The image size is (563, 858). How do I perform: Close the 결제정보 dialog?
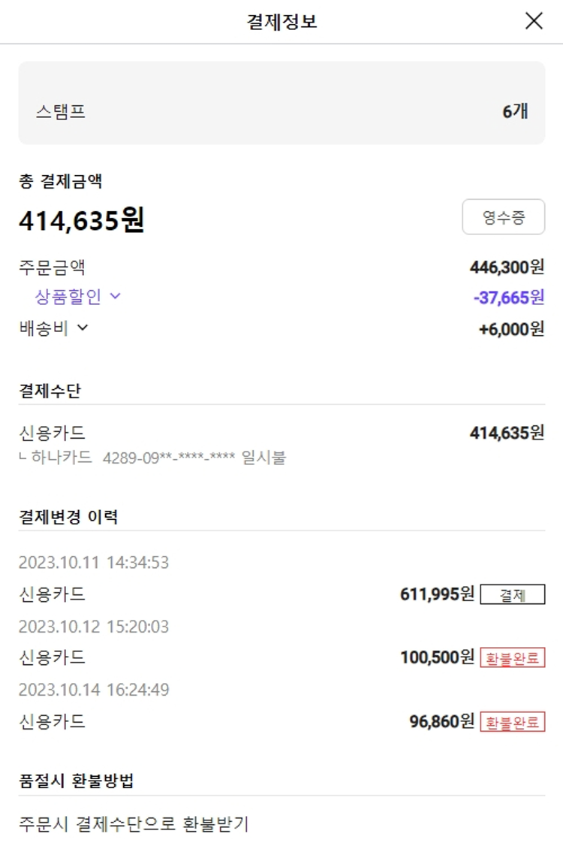coord(534,21)
